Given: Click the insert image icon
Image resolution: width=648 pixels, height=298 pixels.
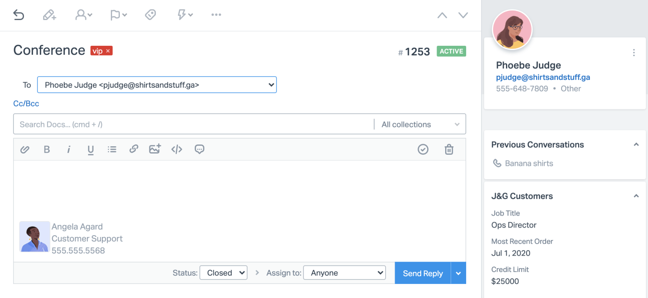Looking at the screenshot, I should pos(155,149).
